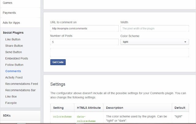
Task: Go to Facepile plugin page
Action: (x=11, y=103)
